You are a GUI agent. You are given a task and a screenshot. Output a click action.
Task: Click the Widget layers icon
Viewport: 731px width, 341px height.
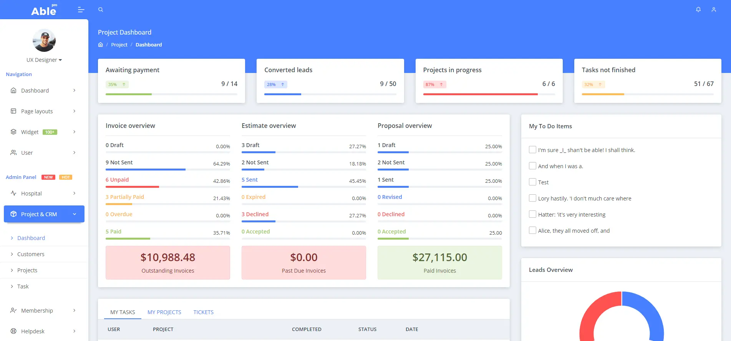point(13,132)
